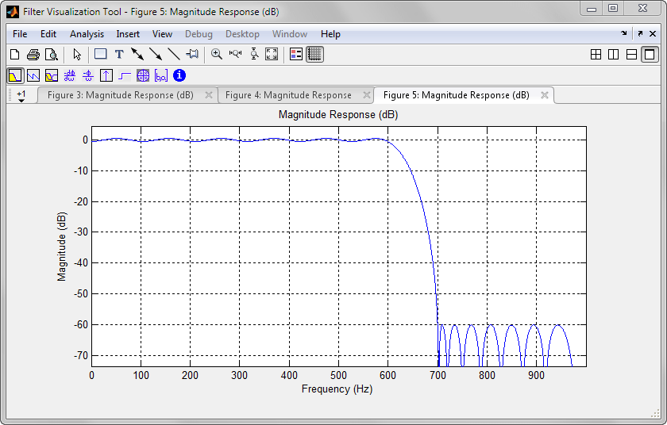
Task: Click the pin to axes icon
Action: 192,55
